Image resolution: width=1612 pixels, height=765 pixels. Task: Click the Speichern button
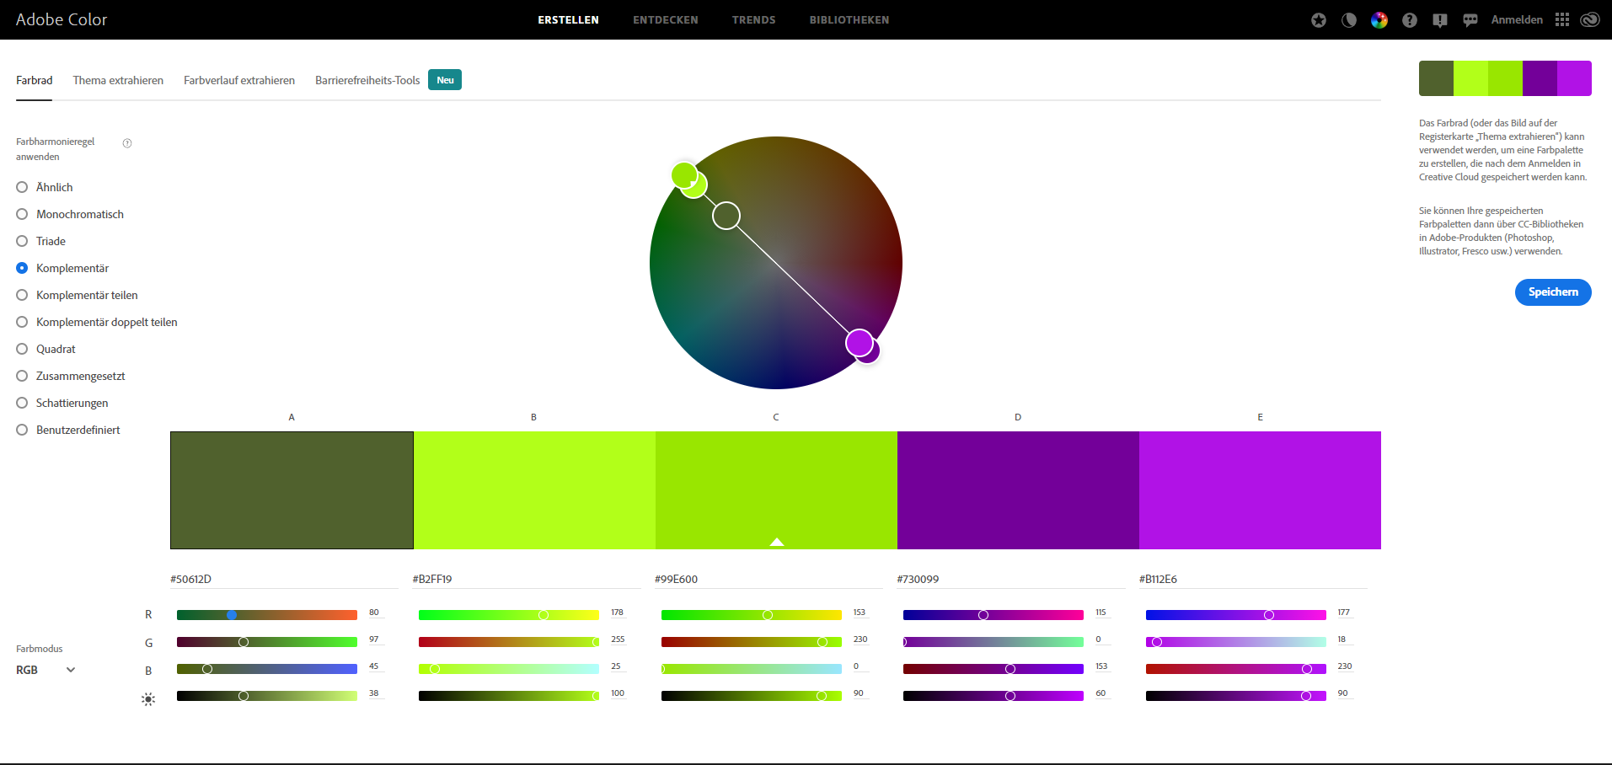tap(1552, 292)
